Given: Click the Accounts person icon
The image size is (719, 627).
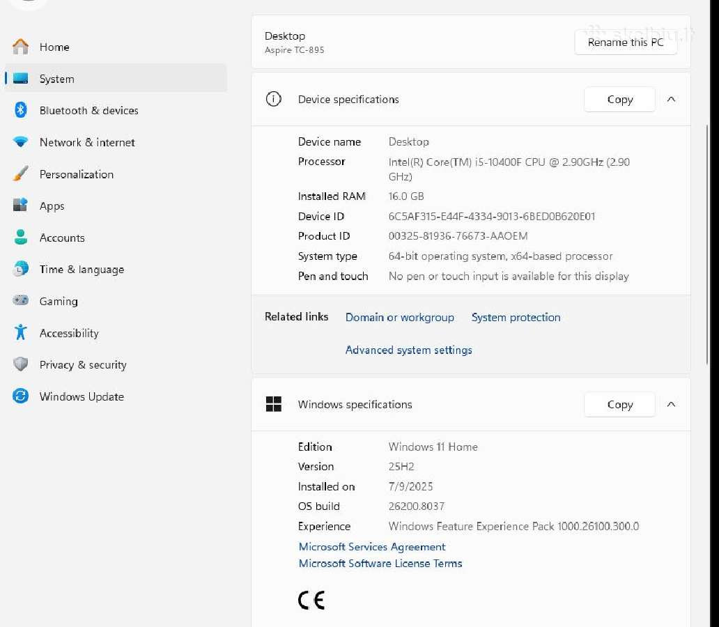Looking at the screenshot, I should (x=20, y=237).
